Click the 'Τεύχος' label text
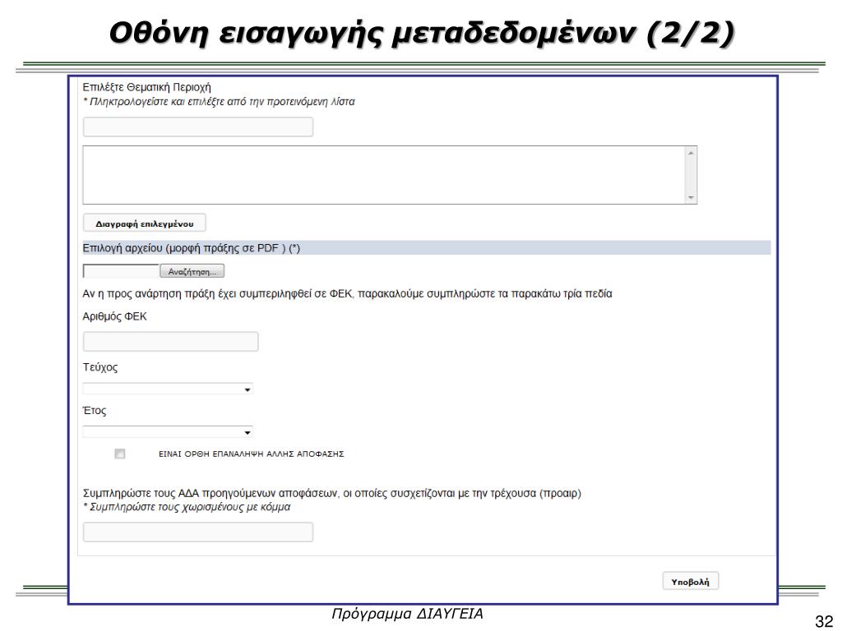 click(99, 367)
